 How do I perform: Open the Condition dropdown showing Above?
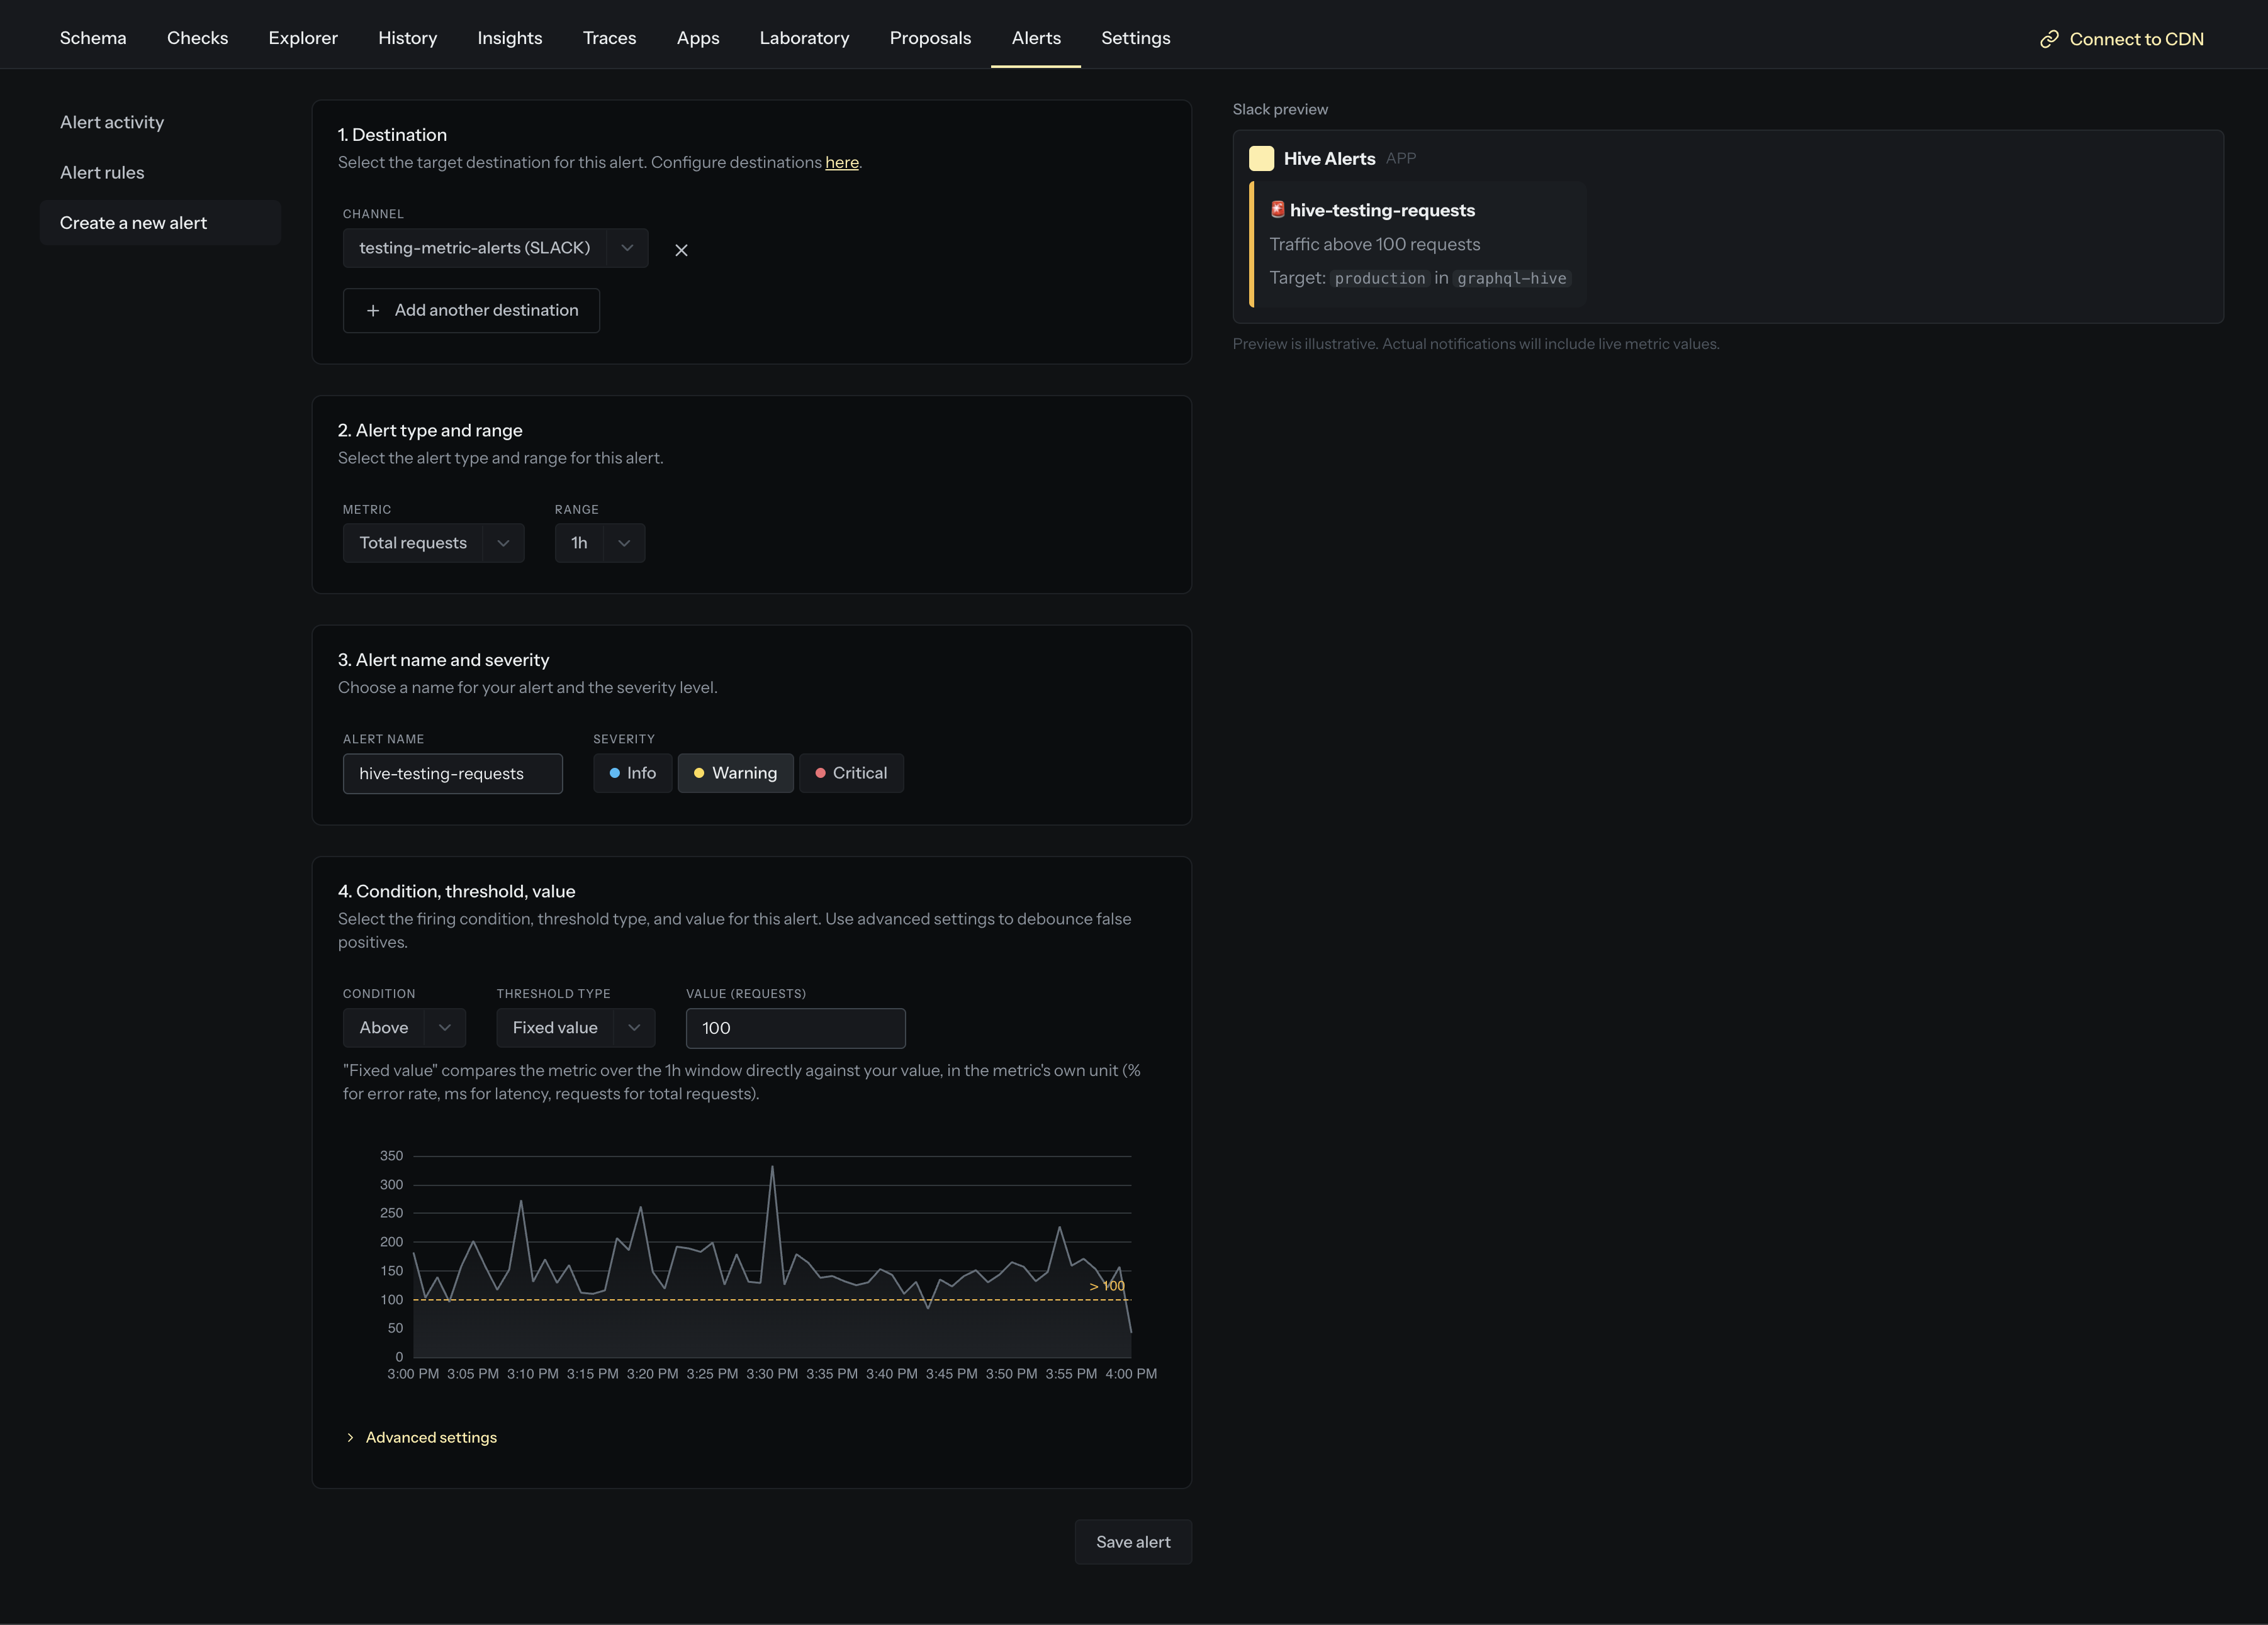pos(404,1028)
